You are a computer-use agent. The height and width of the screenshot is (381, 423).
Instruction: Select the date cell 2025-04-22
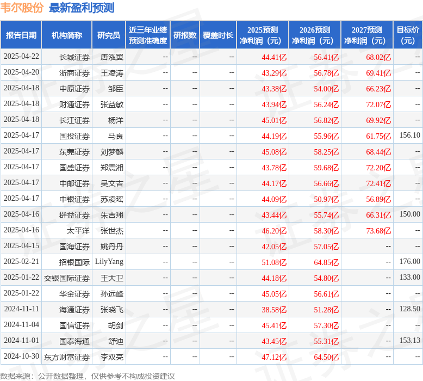tap(21, 57)
